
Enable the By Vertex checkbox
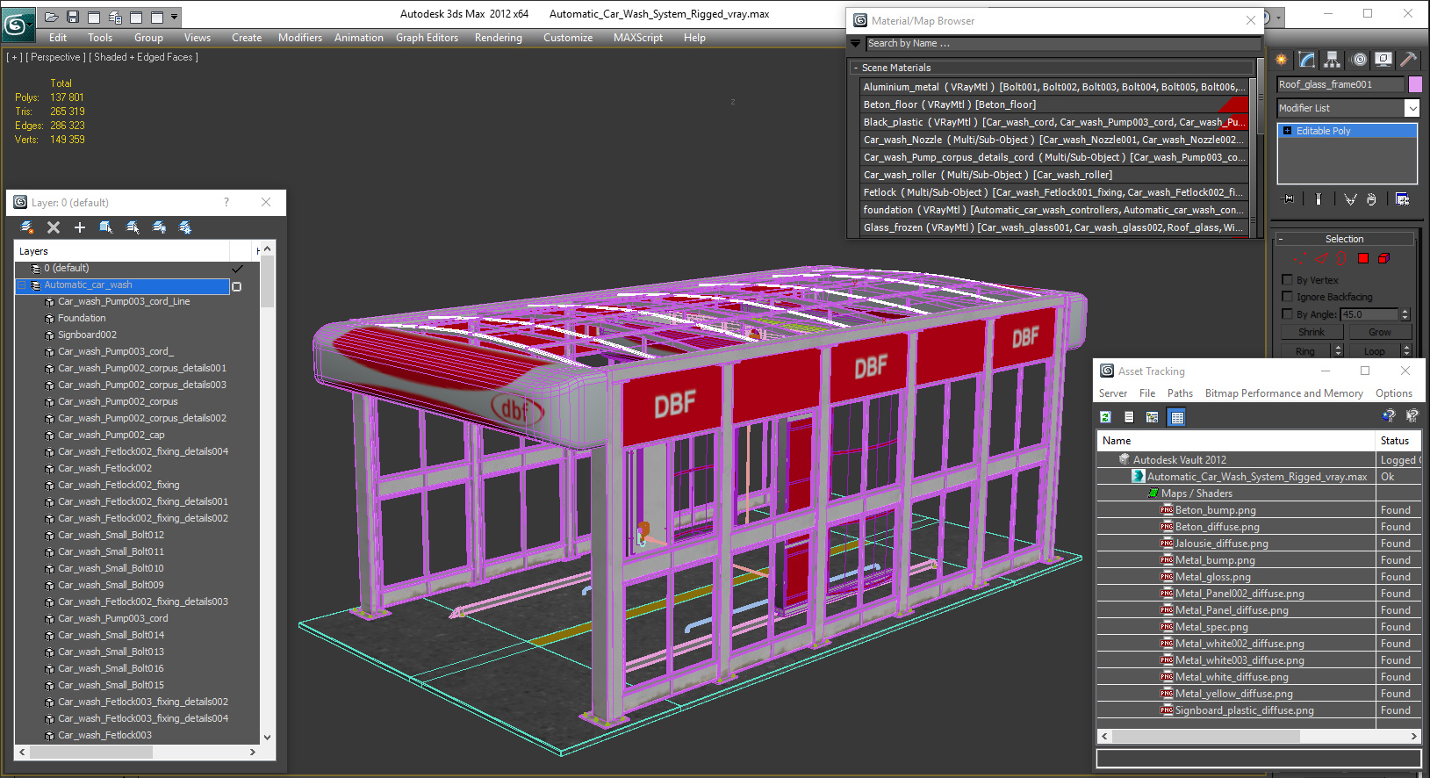(x=1288, y=280)
